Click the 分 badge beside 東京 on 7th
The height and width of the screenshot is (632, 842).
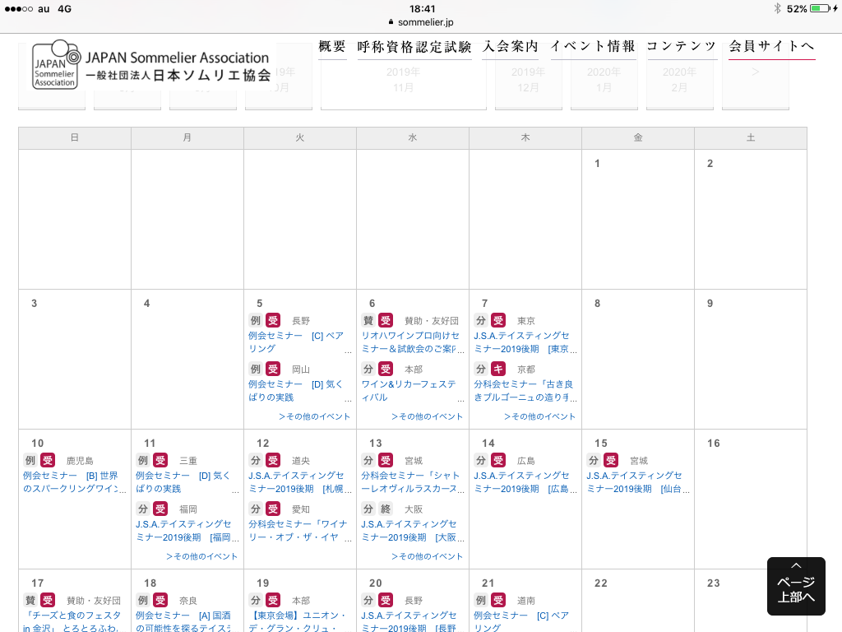481,321
